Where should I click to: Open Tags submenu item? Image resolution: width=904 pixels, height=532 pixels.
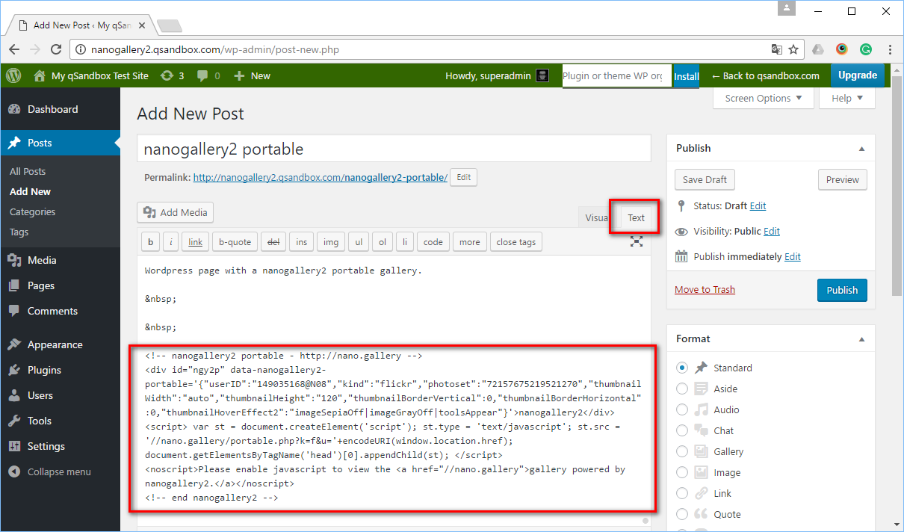click(19, 232)
